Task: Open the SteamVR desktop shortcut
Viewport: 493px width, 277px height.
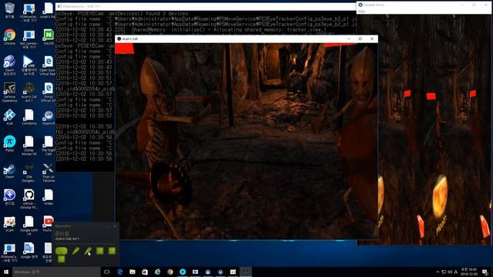Action: click(49, 117)
